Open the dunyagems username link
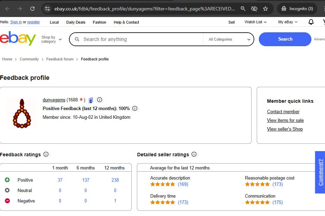The height and width of the screenshot is (216, 325). click(54, 100)
